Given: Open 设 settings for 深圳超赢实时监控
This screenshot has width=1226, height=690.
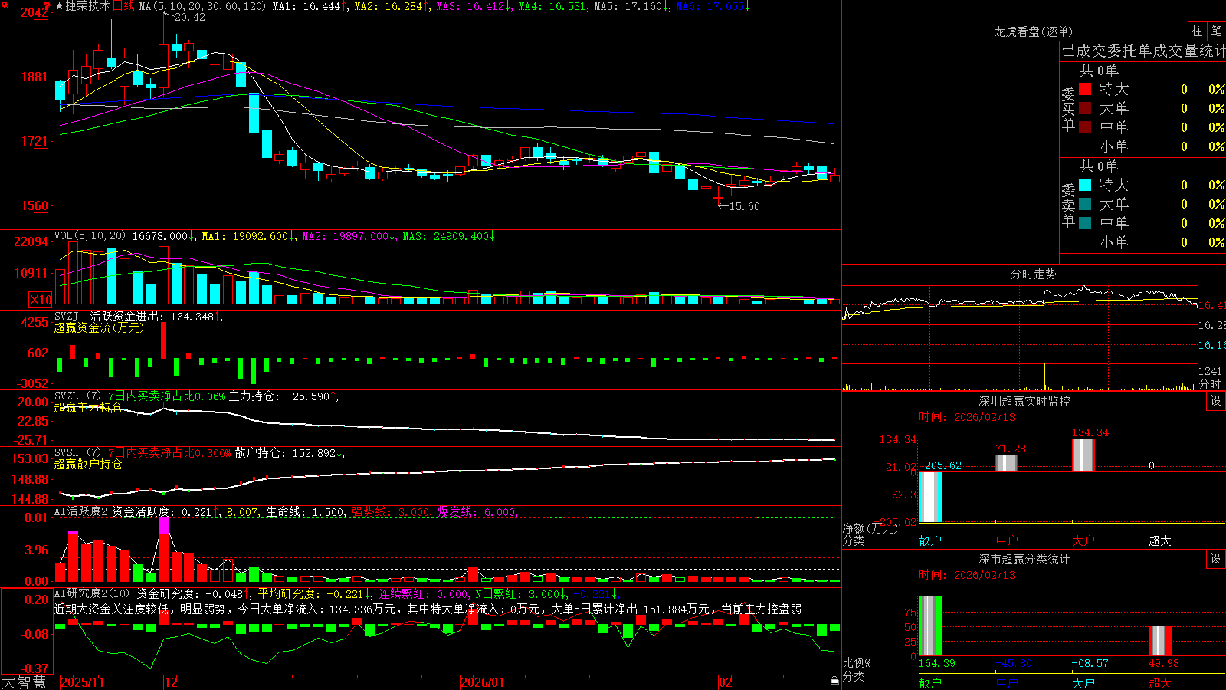Looking at the screenshot, I should point(1216,401).
